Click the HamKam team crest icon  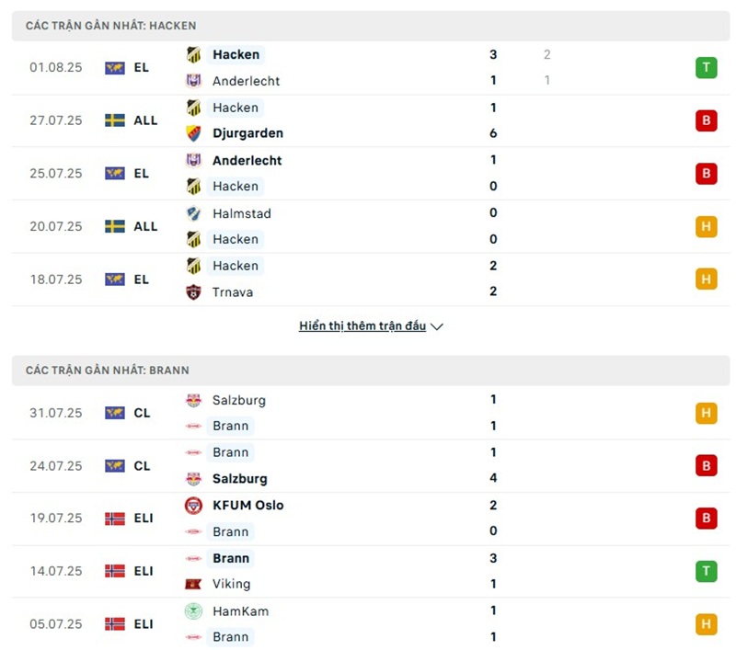tap(193, 610)
